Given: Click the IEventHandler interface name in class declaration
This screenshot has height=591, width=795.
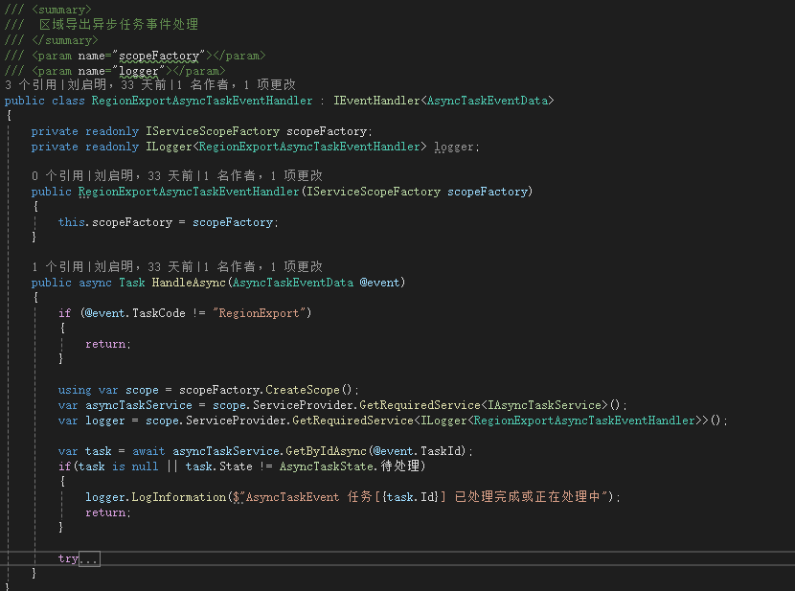Looking at the screenshot, I should point(376,101).
